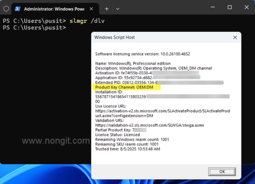
Task: Click the PowerShell icon in the tab
Action: pos(18,9)
